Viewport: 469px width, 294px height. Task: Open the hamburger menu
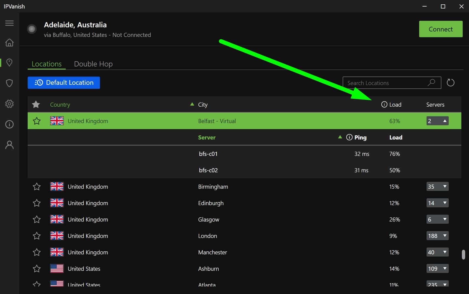[x=9, y=23]
